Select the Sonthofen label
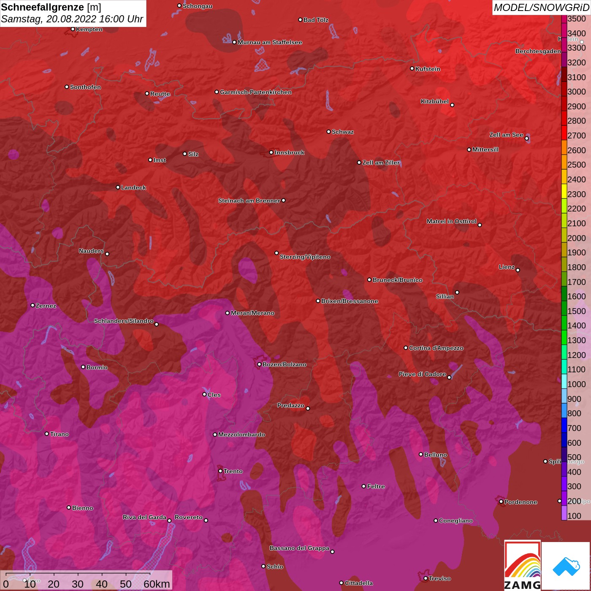The width and height of the screenshot is (591, 591). coord(85,87)
